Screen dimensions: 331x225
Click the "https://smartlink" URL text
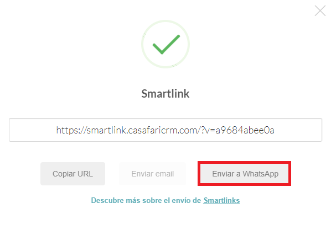[165, 130]
